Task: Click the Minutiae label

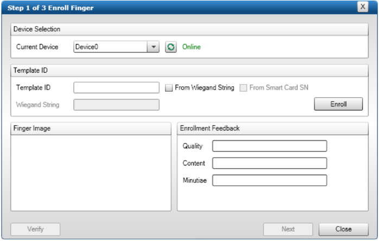Action: point(195,180)
